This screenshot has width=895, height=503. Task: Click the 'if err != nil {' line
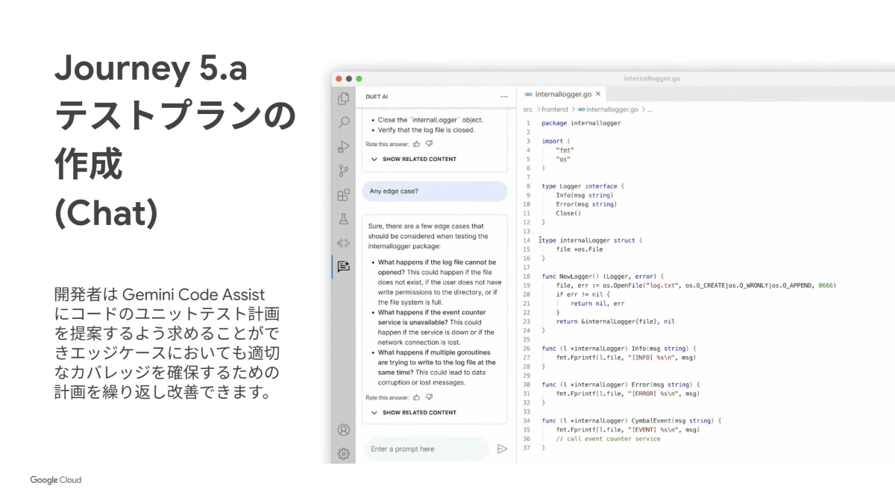click(582, 294)
